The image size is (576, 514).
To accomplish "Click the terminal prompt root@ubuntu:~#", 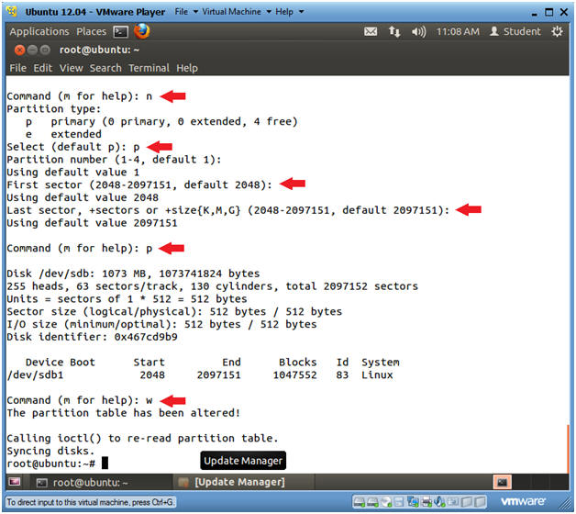I will (51, 464).
